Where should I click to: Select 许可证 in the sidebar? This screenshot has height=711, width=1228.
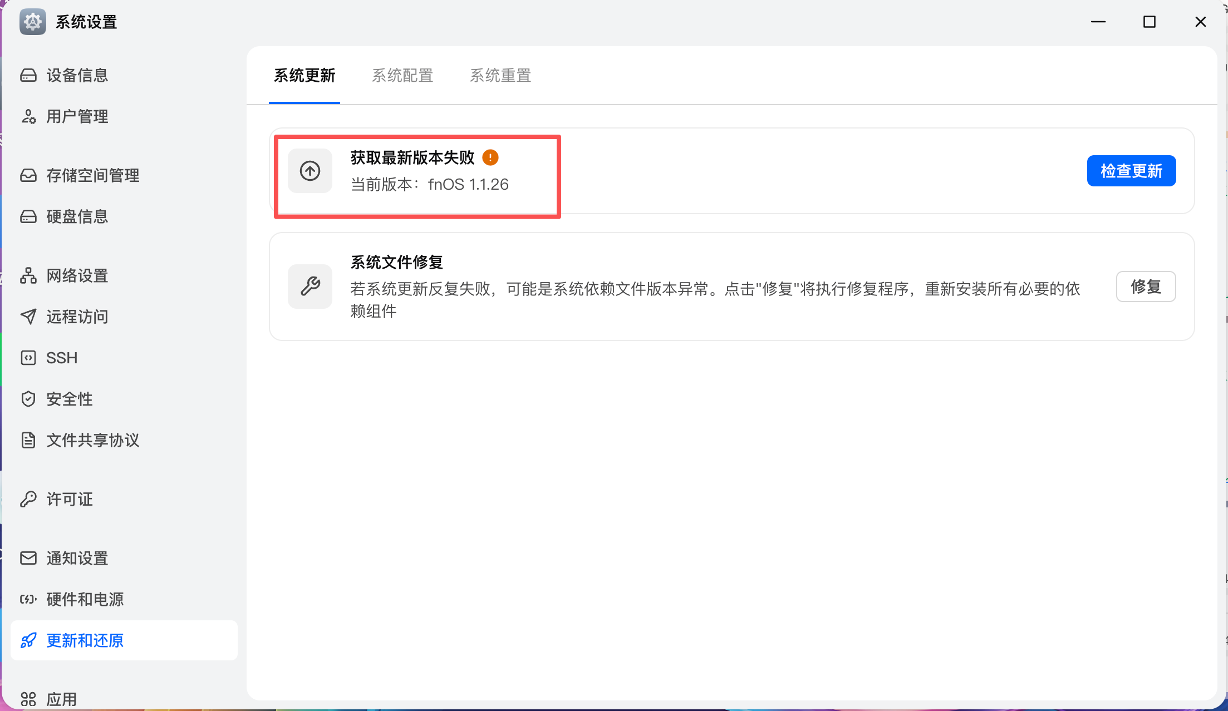pos(124,499)
